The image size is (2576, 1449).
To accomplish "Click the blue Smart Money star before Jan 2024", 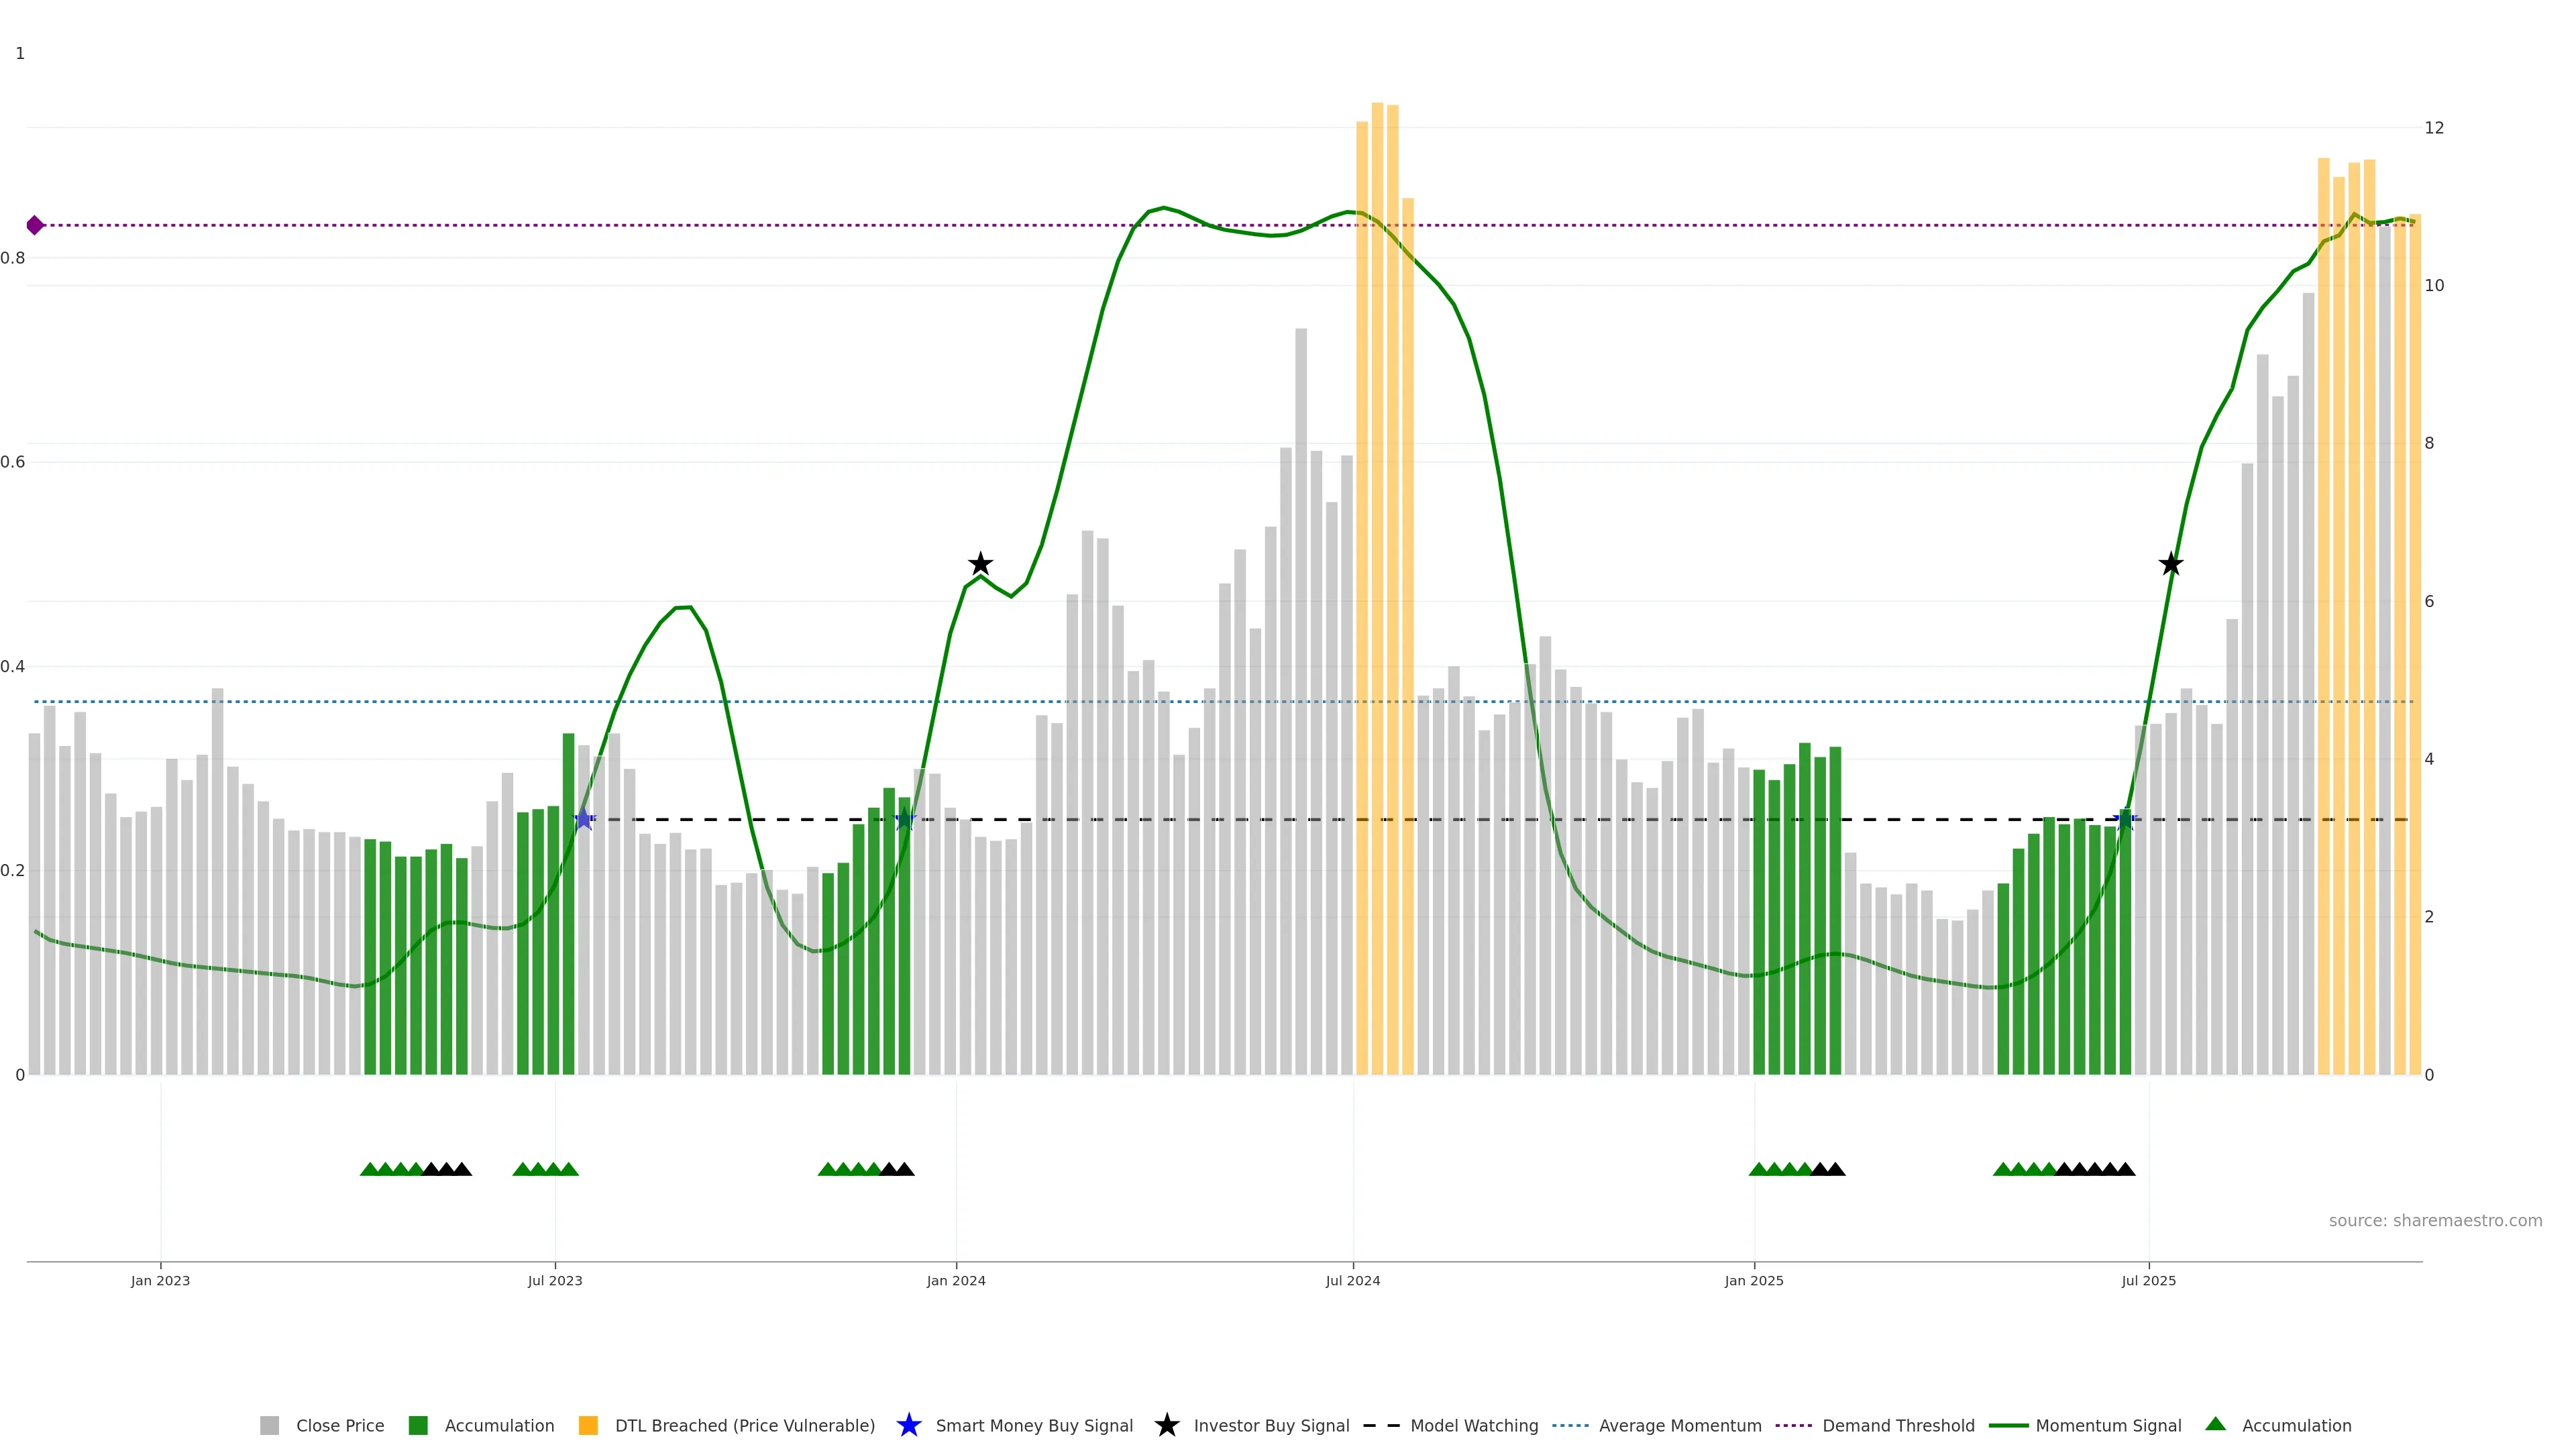I will 904,819.
